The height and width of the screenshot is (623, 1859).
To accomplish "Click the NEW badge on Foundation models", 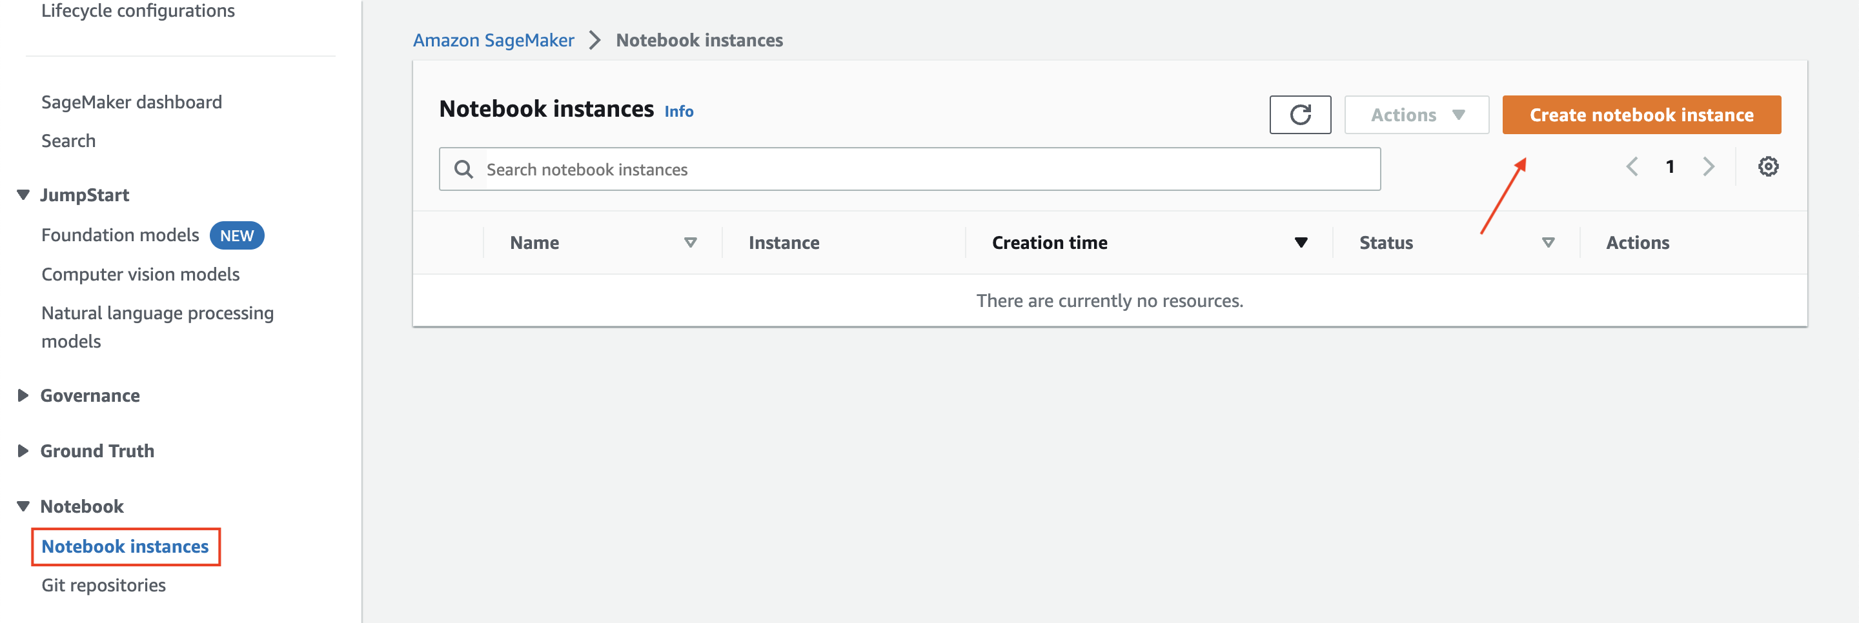I will tap(237, 235).
